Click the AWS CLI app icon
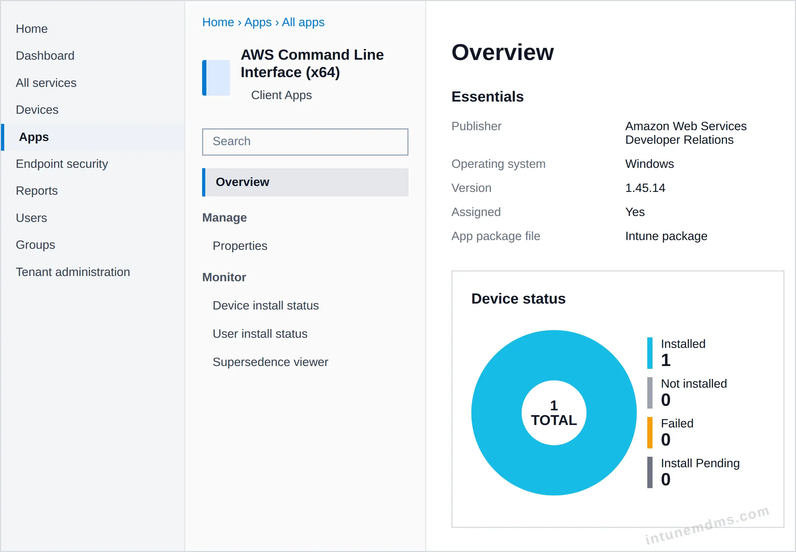The width and height of the screenshot is (796, 552). pyautogui.click(x=216, y=77)
